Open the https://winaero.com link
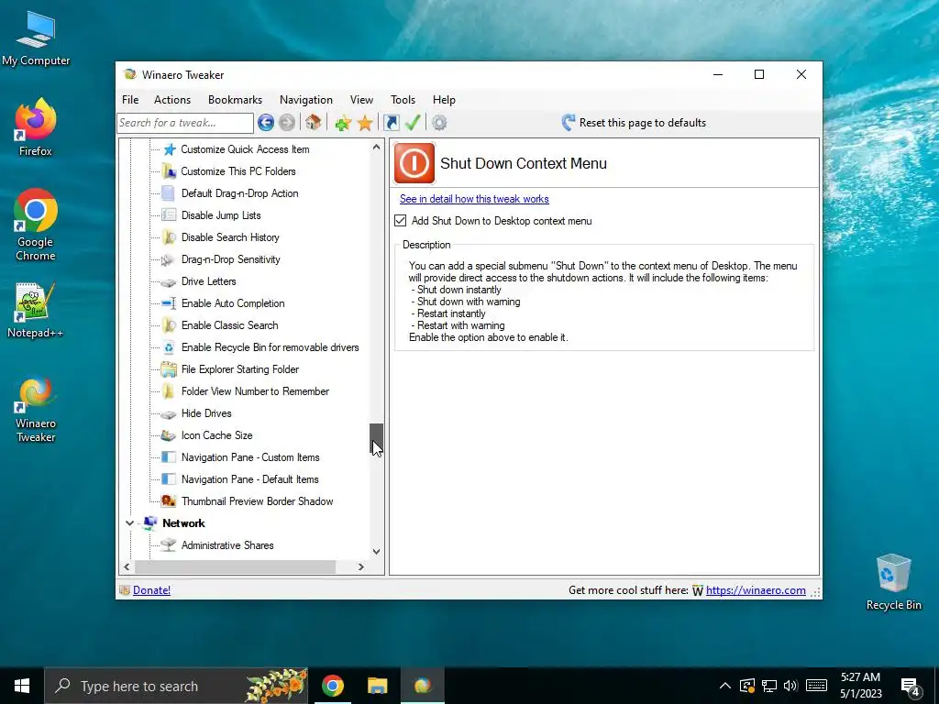 756,590
